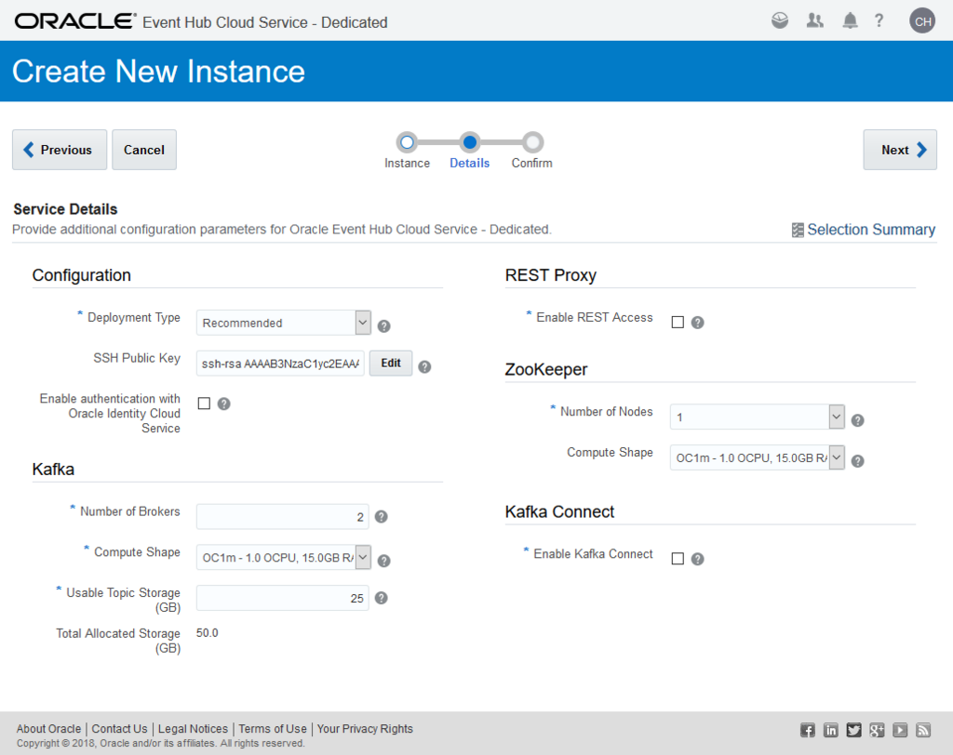Open the Legal Notices link

[x=193, y=729]
